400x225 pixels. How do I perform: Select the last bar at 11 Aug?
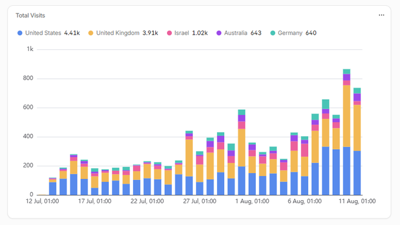point(357,142)
